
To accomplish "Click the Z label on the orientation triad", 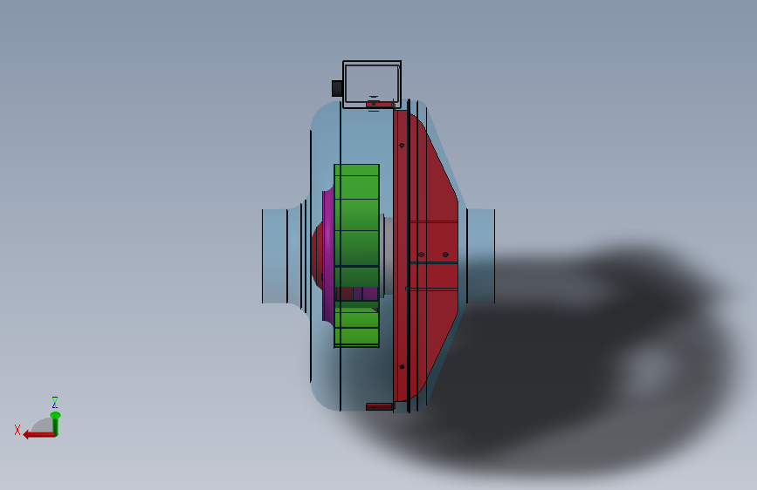I will click(54, 402).
